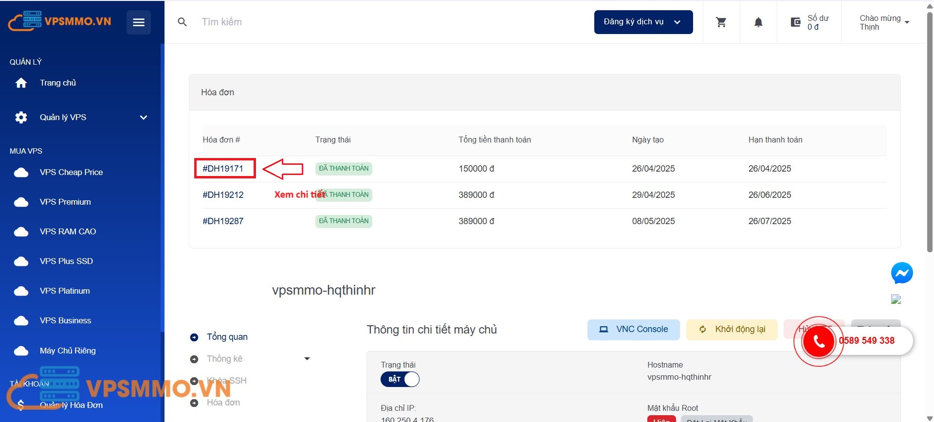
Task: Open invoice #DH19171 details
Action: [x=223, y=169]
